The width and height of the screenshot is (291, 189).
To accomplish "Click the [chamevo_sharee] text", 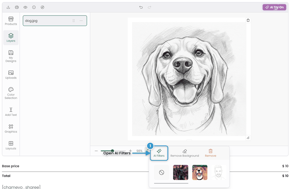I will click(x=21, y=187).
